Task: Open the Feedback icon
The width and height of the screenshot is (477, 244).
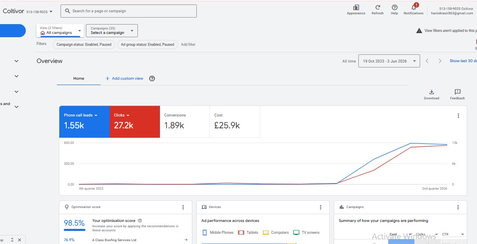Action: coord(457,92)
